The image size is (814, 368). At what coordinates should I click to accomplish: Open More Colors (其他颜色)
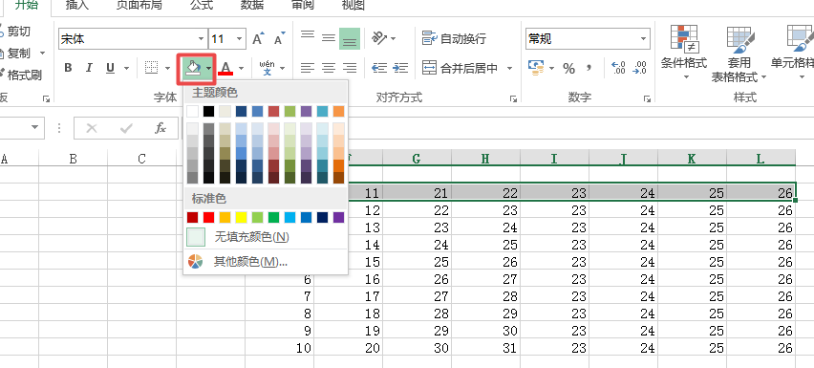click(266, 262)
